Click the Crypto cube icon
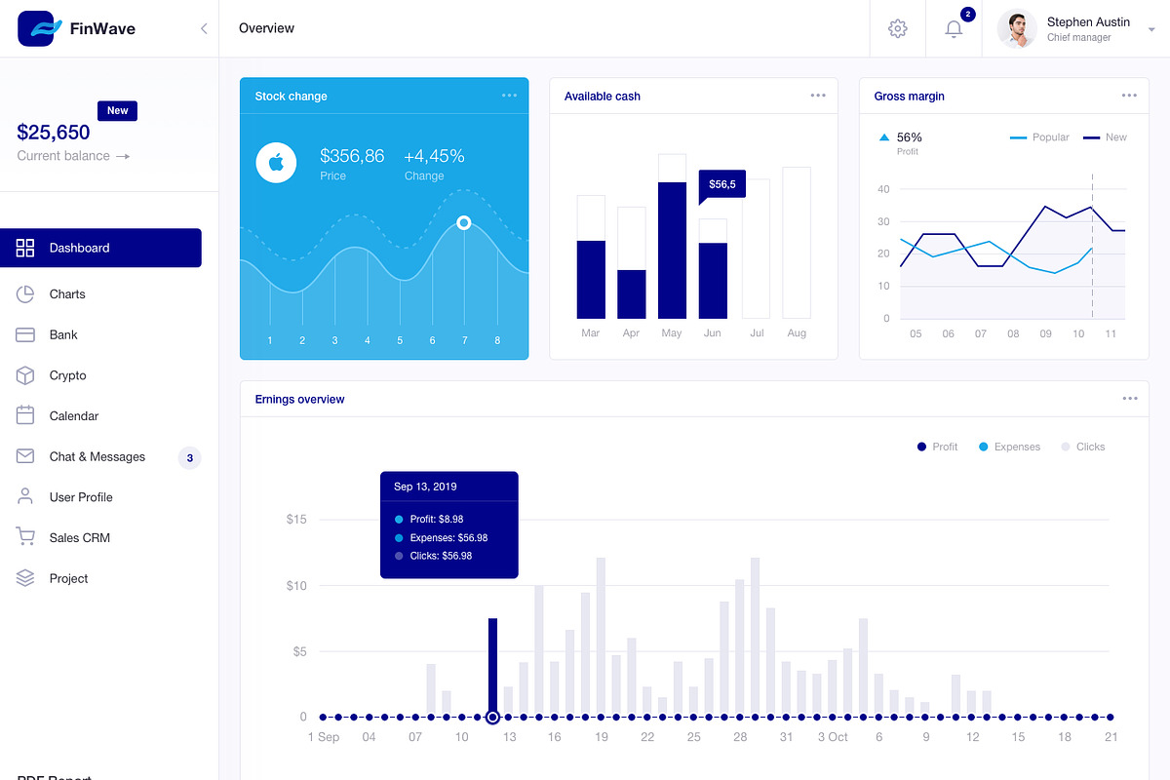This screenshot has width=1170, height=780. [x=25, y=375]
